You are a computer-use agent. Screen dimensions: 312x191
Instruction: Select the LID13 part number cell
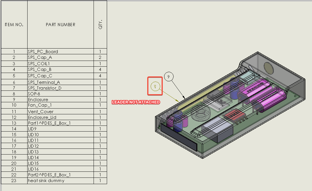[x=61, y=152]
